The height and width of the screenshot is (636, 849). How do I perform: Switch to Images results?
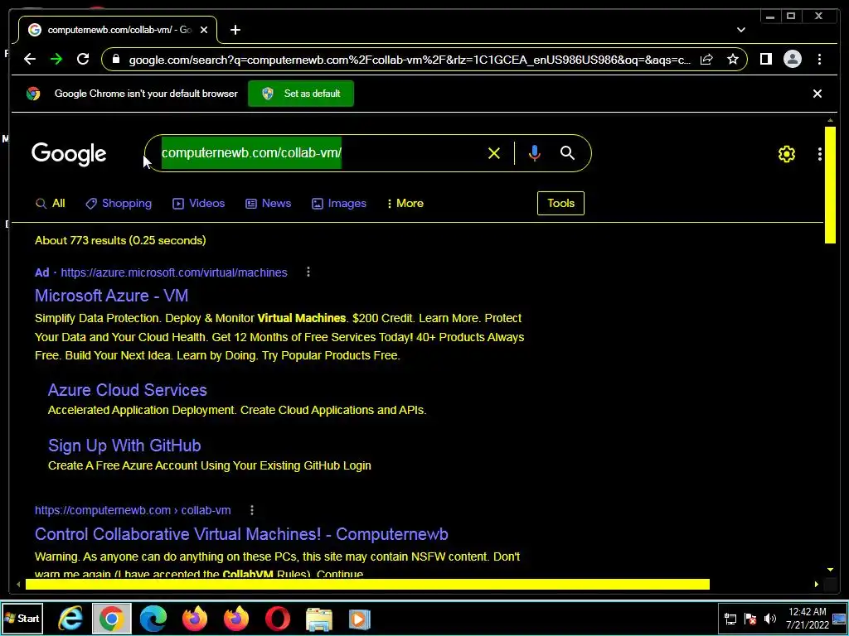coord(339,204)
